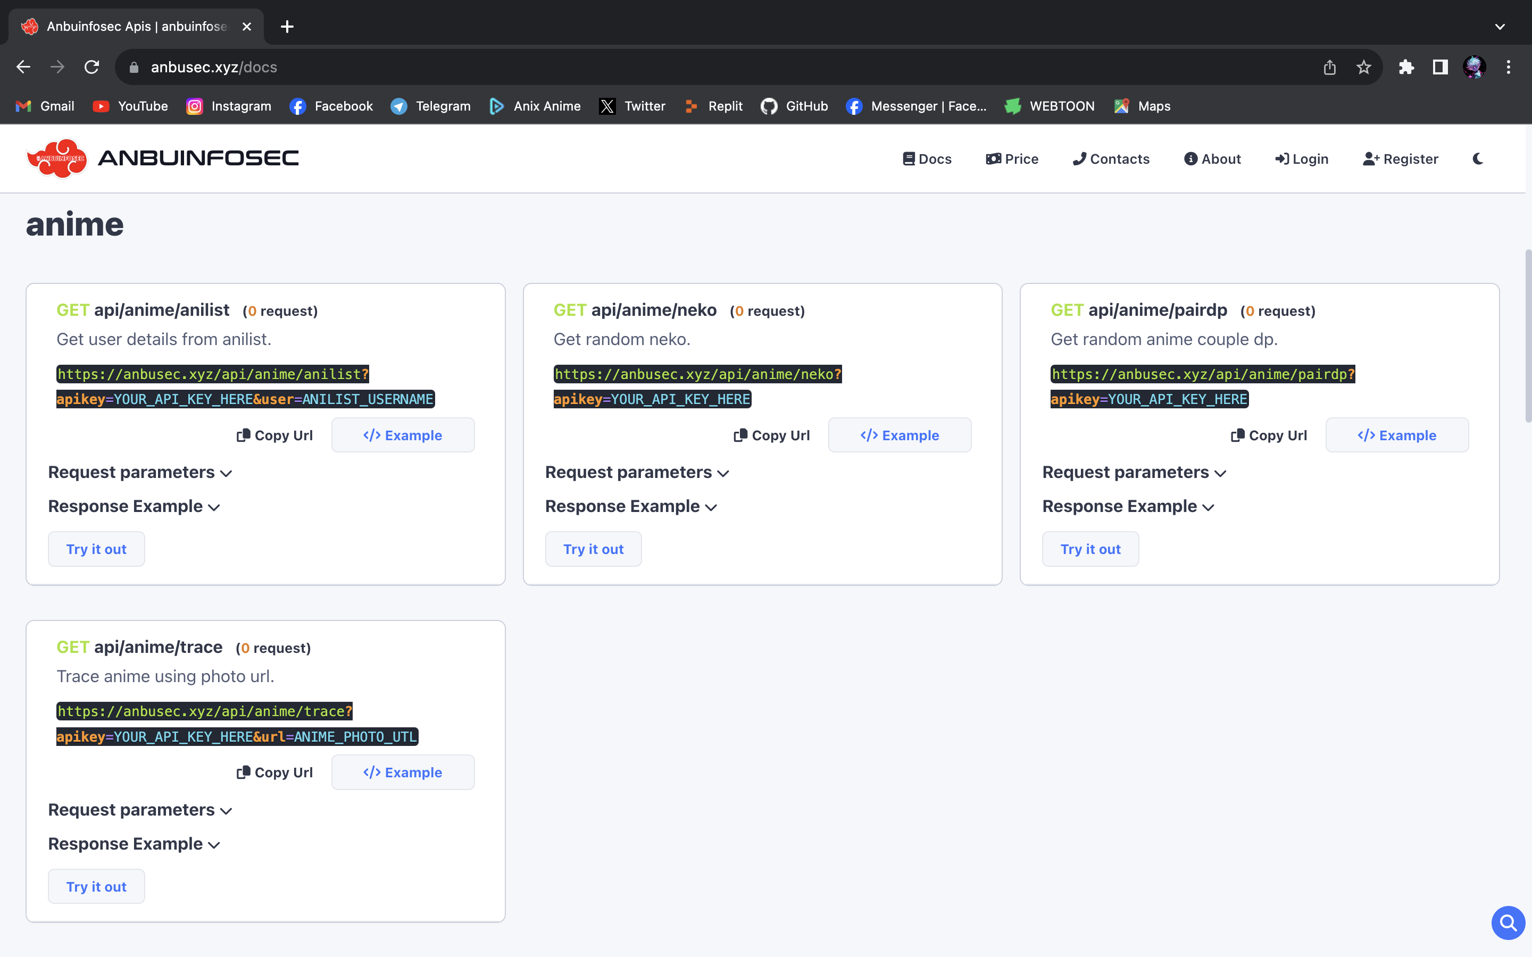Image resolution: width=1532 pixels, height=957 pixels.
Task: Copy Url for the neko endpoint
Action: (772, 435)
